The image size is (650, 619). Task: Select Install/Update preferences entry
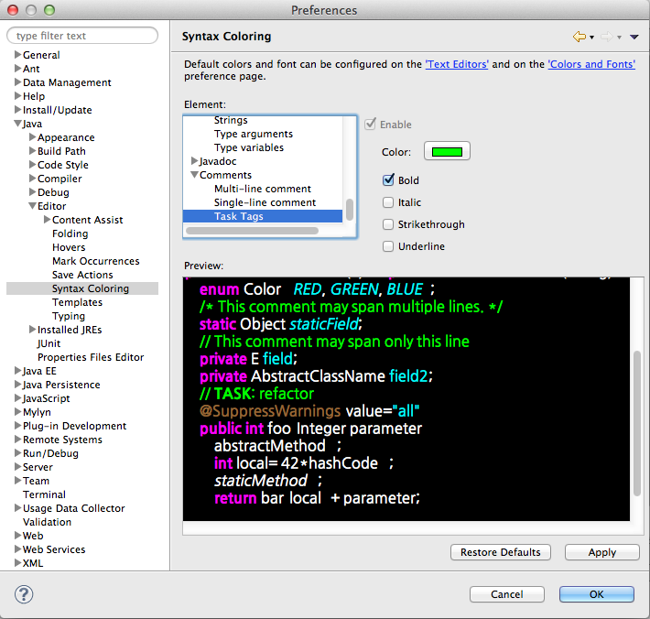tap(57, 110)
